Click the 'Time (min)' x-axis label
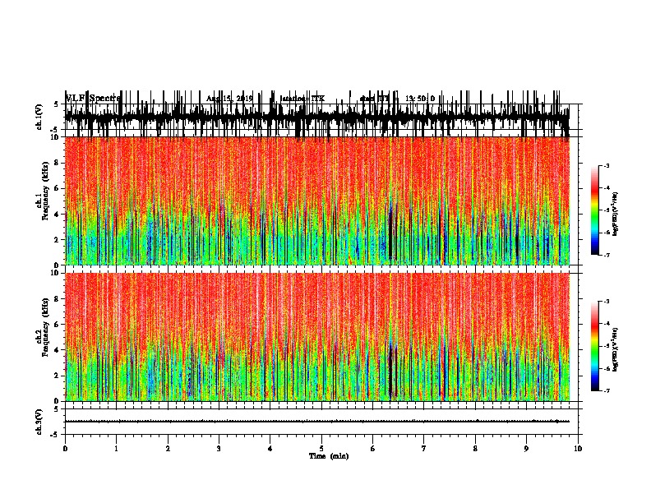The width and height of the screenshot is (651, 503). pyautogui.click(x=329, y=456)
